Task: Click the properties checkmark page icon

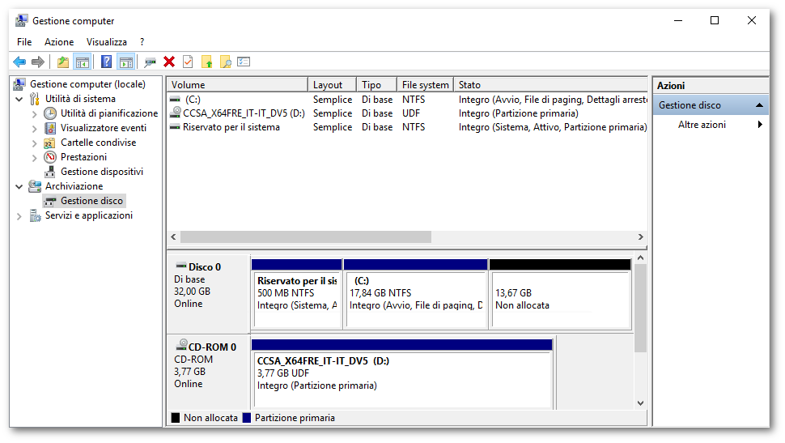Action: point(188,62)
